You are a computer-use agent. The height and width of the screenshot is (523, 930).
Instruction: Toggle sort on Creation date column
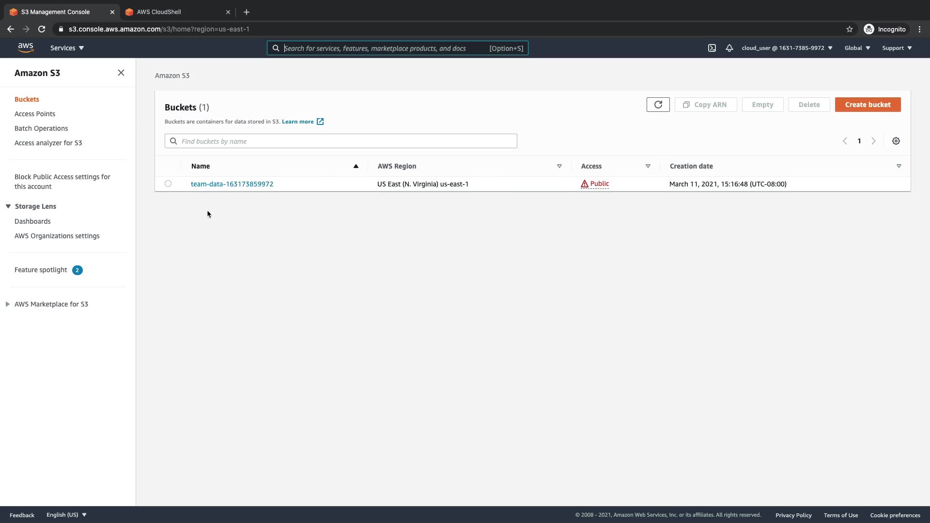[899, 166]
